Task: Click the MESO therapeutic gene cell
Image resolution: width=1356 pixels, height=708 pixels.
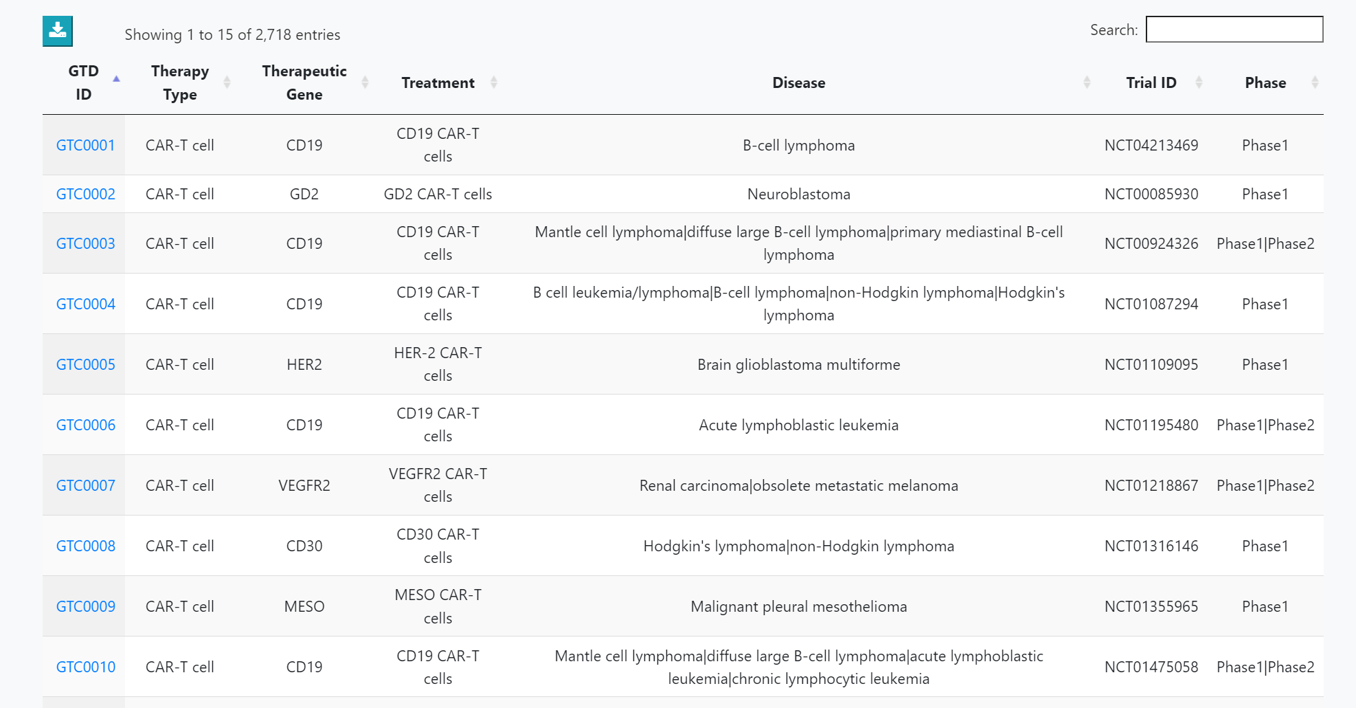Action: [x=304, y=606]
